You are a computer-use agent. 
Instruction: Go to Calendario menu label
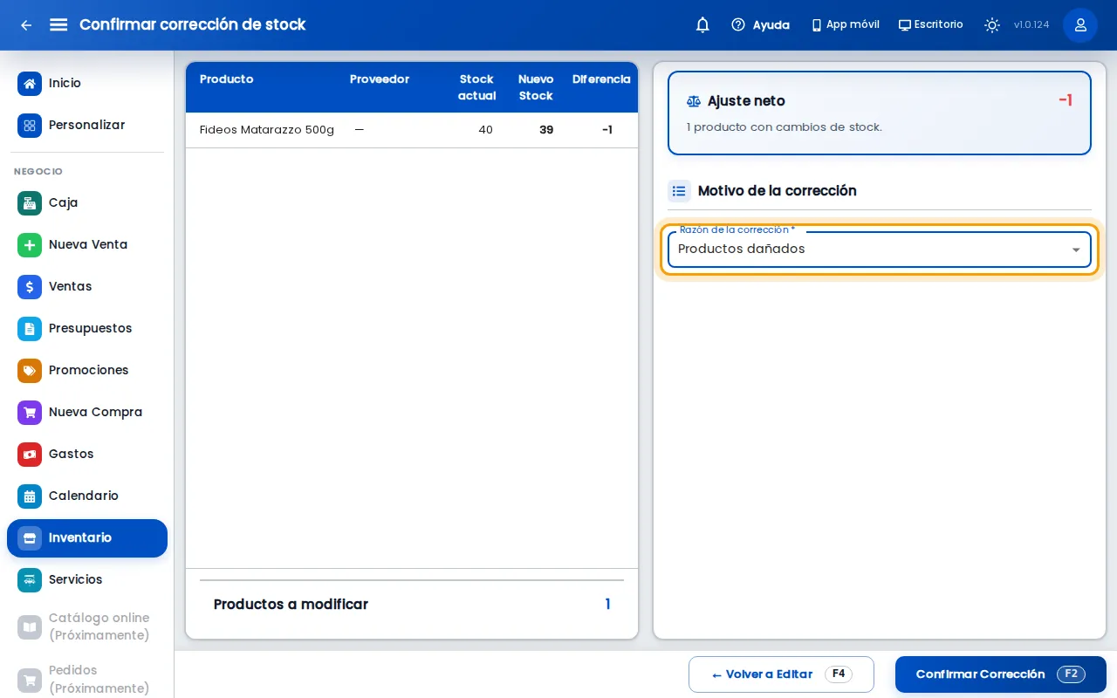pos(84,496)
